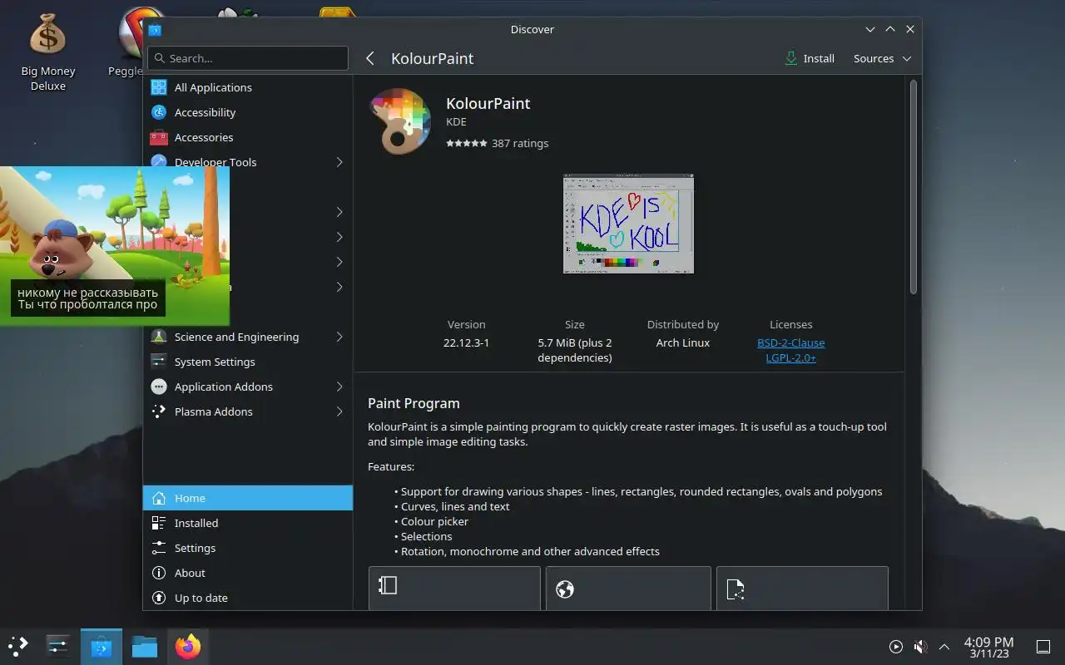This screenshot has height=665, width=1065.
Task: Focus the Discover search field
Action: point(248,58)
